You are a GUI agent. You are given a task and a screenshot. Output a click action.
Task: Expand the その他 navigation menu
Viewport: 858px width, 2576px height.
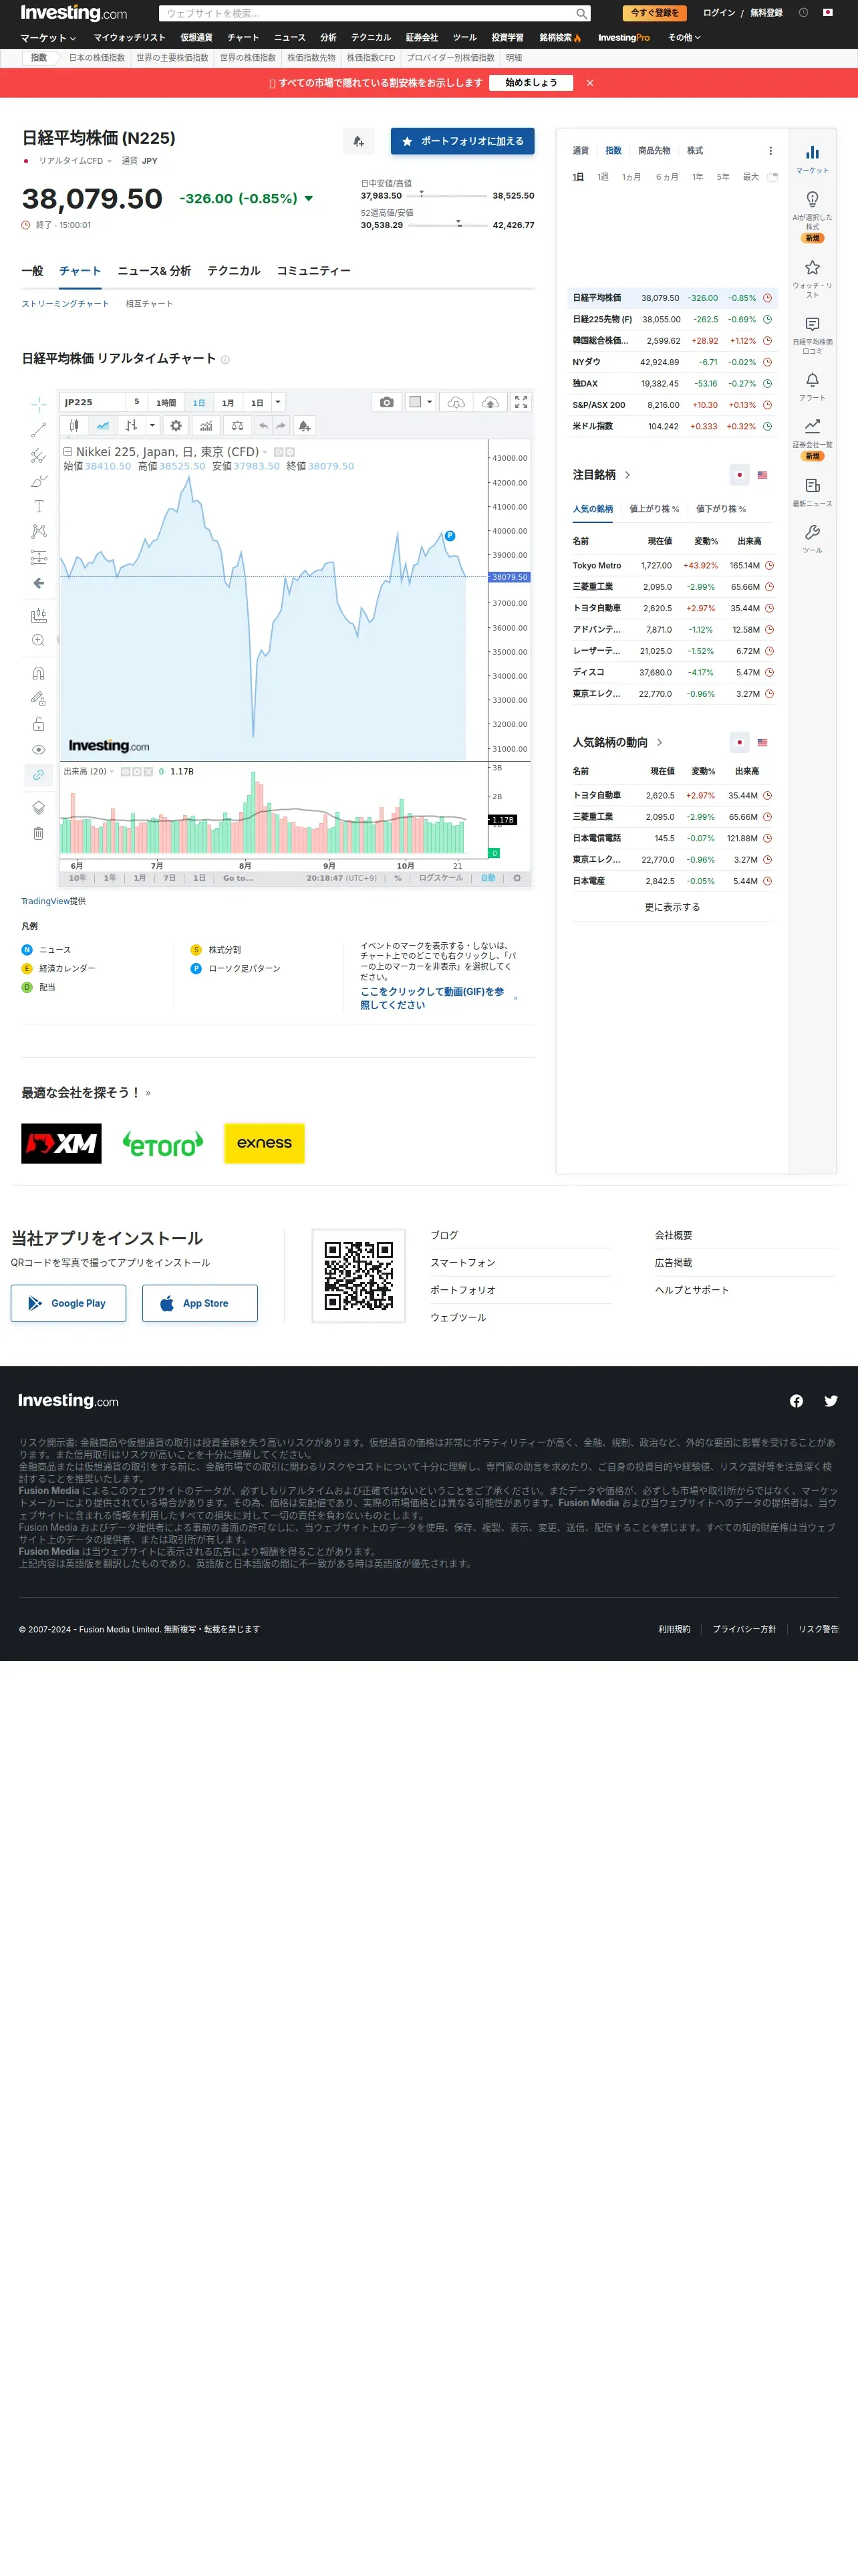[x=684, y=38]
